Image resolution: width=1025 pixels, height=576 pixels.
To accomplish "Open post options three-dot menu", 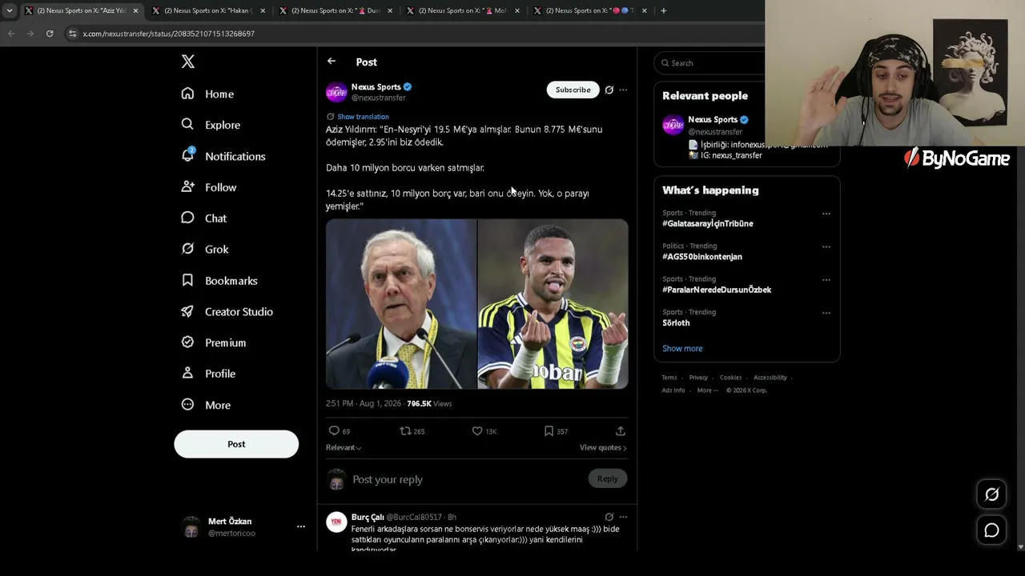I will (x=623, y=90).
